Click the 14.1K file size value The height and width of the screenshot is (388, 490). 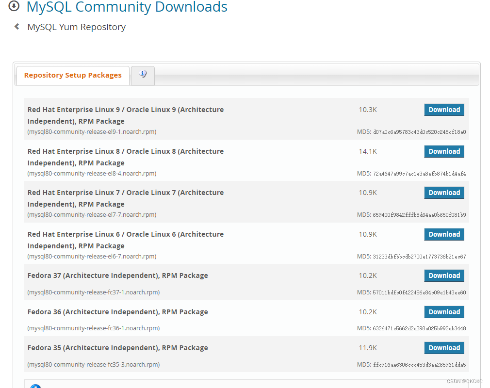coord(368,151)
